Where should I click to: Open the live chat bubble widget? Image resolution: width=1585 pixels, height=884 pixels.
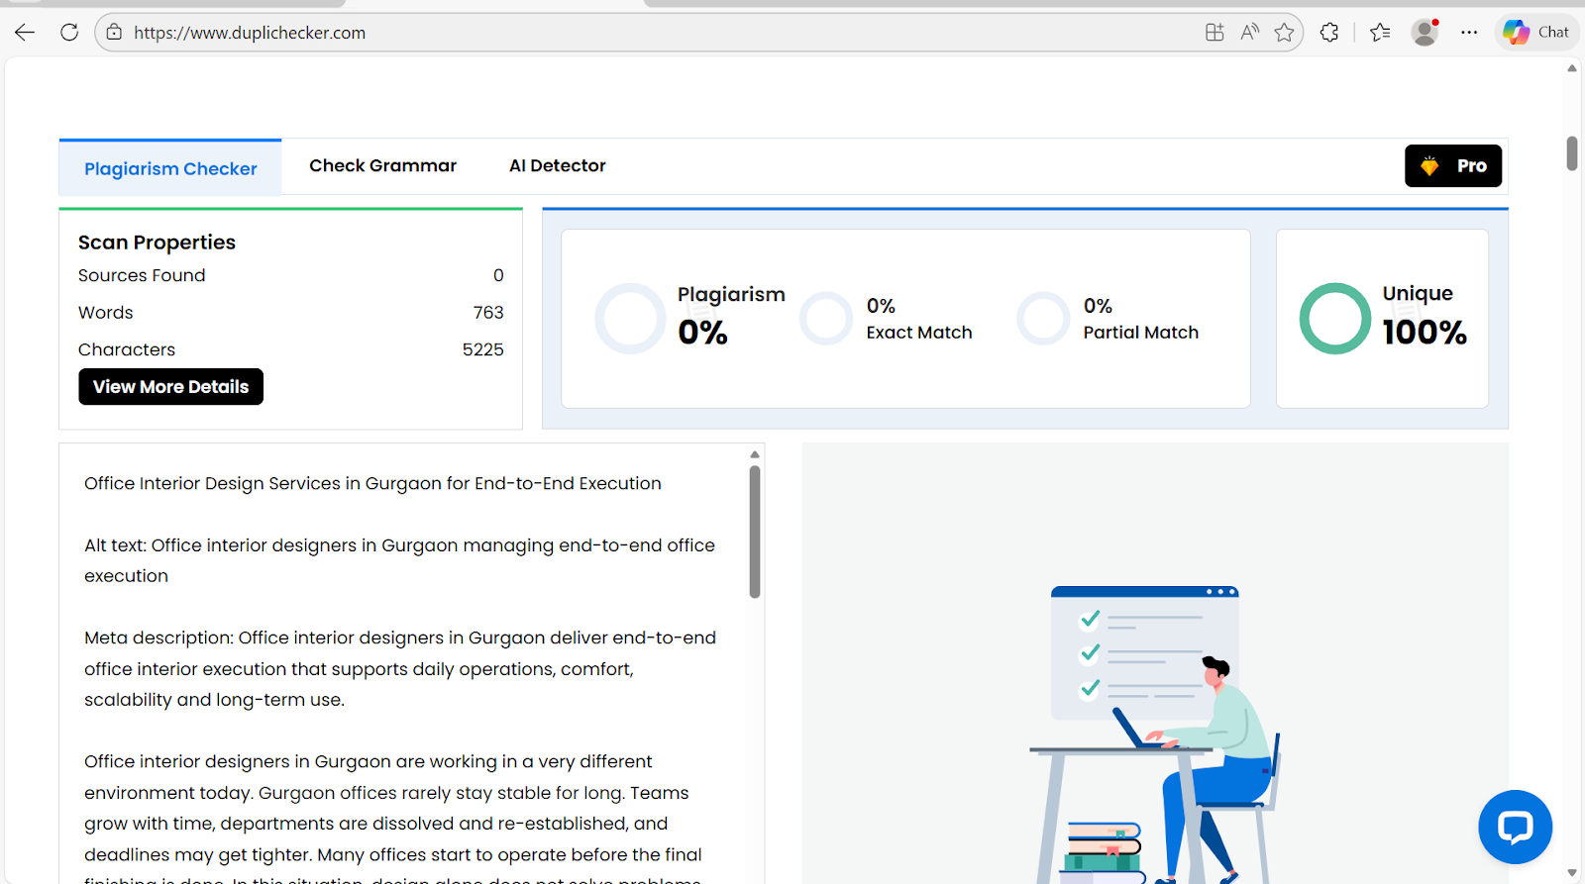[x=1515, y=827]
